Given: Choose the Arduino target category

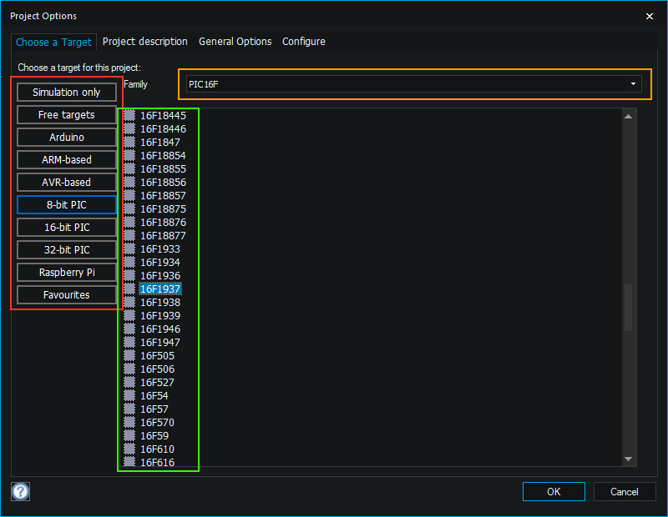Looking at the screenshot, I should click(67, 138).
